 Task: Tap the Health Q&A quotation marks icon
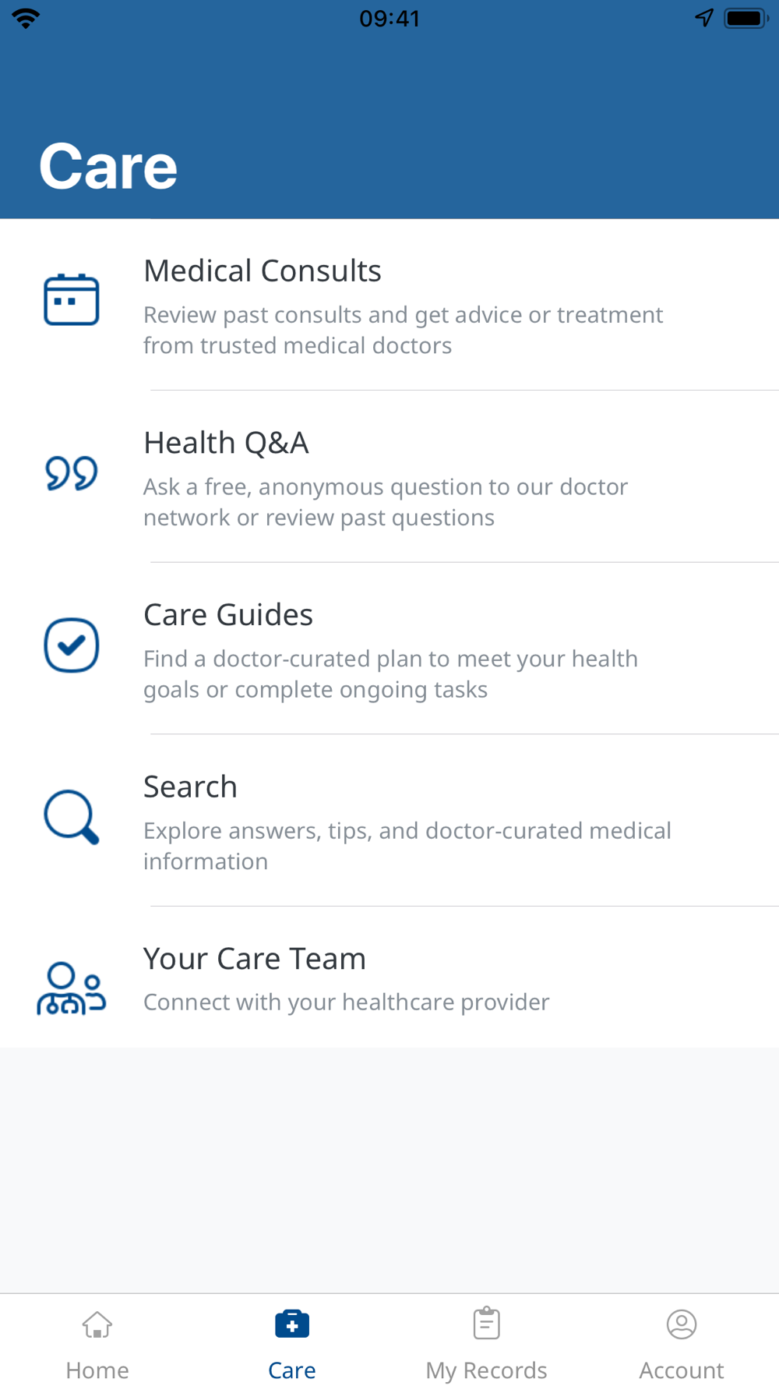tap(71, 472)
